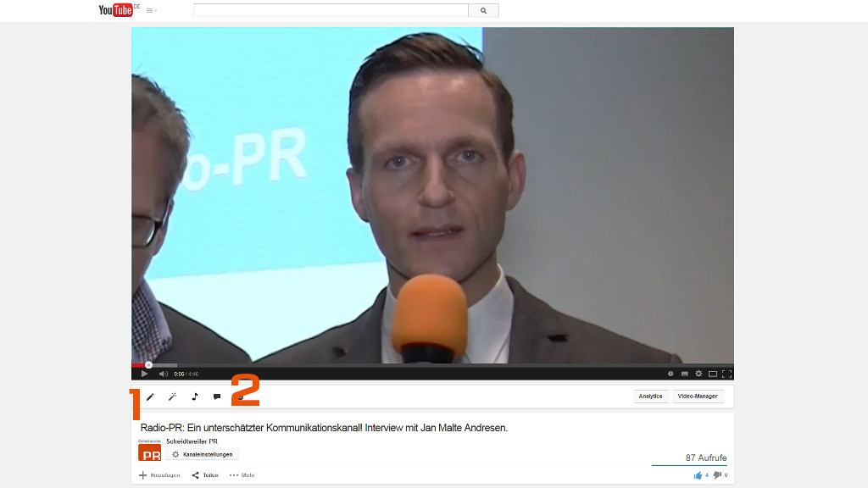Open the annotations speech bubble tool

(217, 396)
